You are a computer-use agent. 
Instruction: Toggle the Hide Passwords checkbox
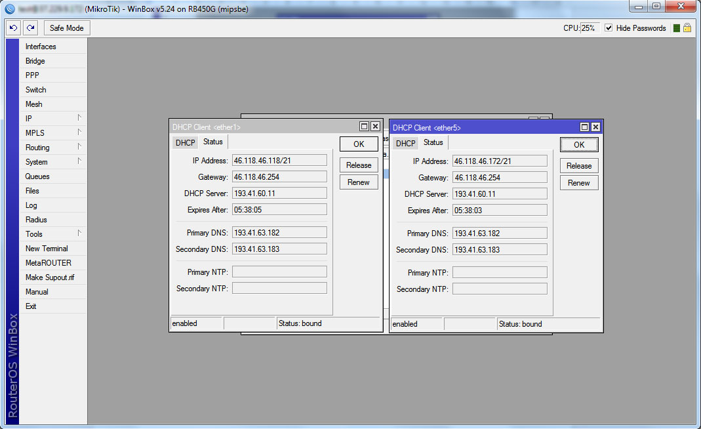point(609,28)
